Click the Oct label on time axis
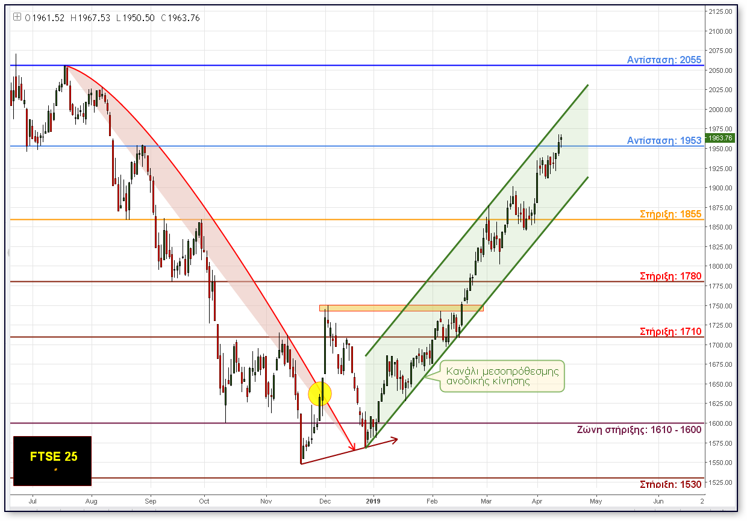The height and width of the screenshot is (521, 747). tap(204, 501)
